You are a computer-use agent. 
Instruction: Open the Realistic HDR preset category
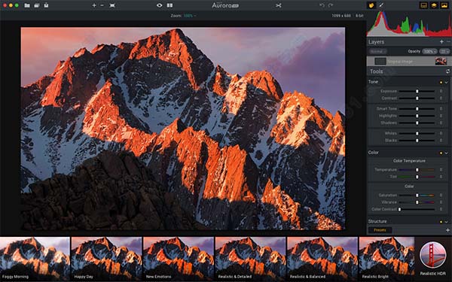coord(432,259)
